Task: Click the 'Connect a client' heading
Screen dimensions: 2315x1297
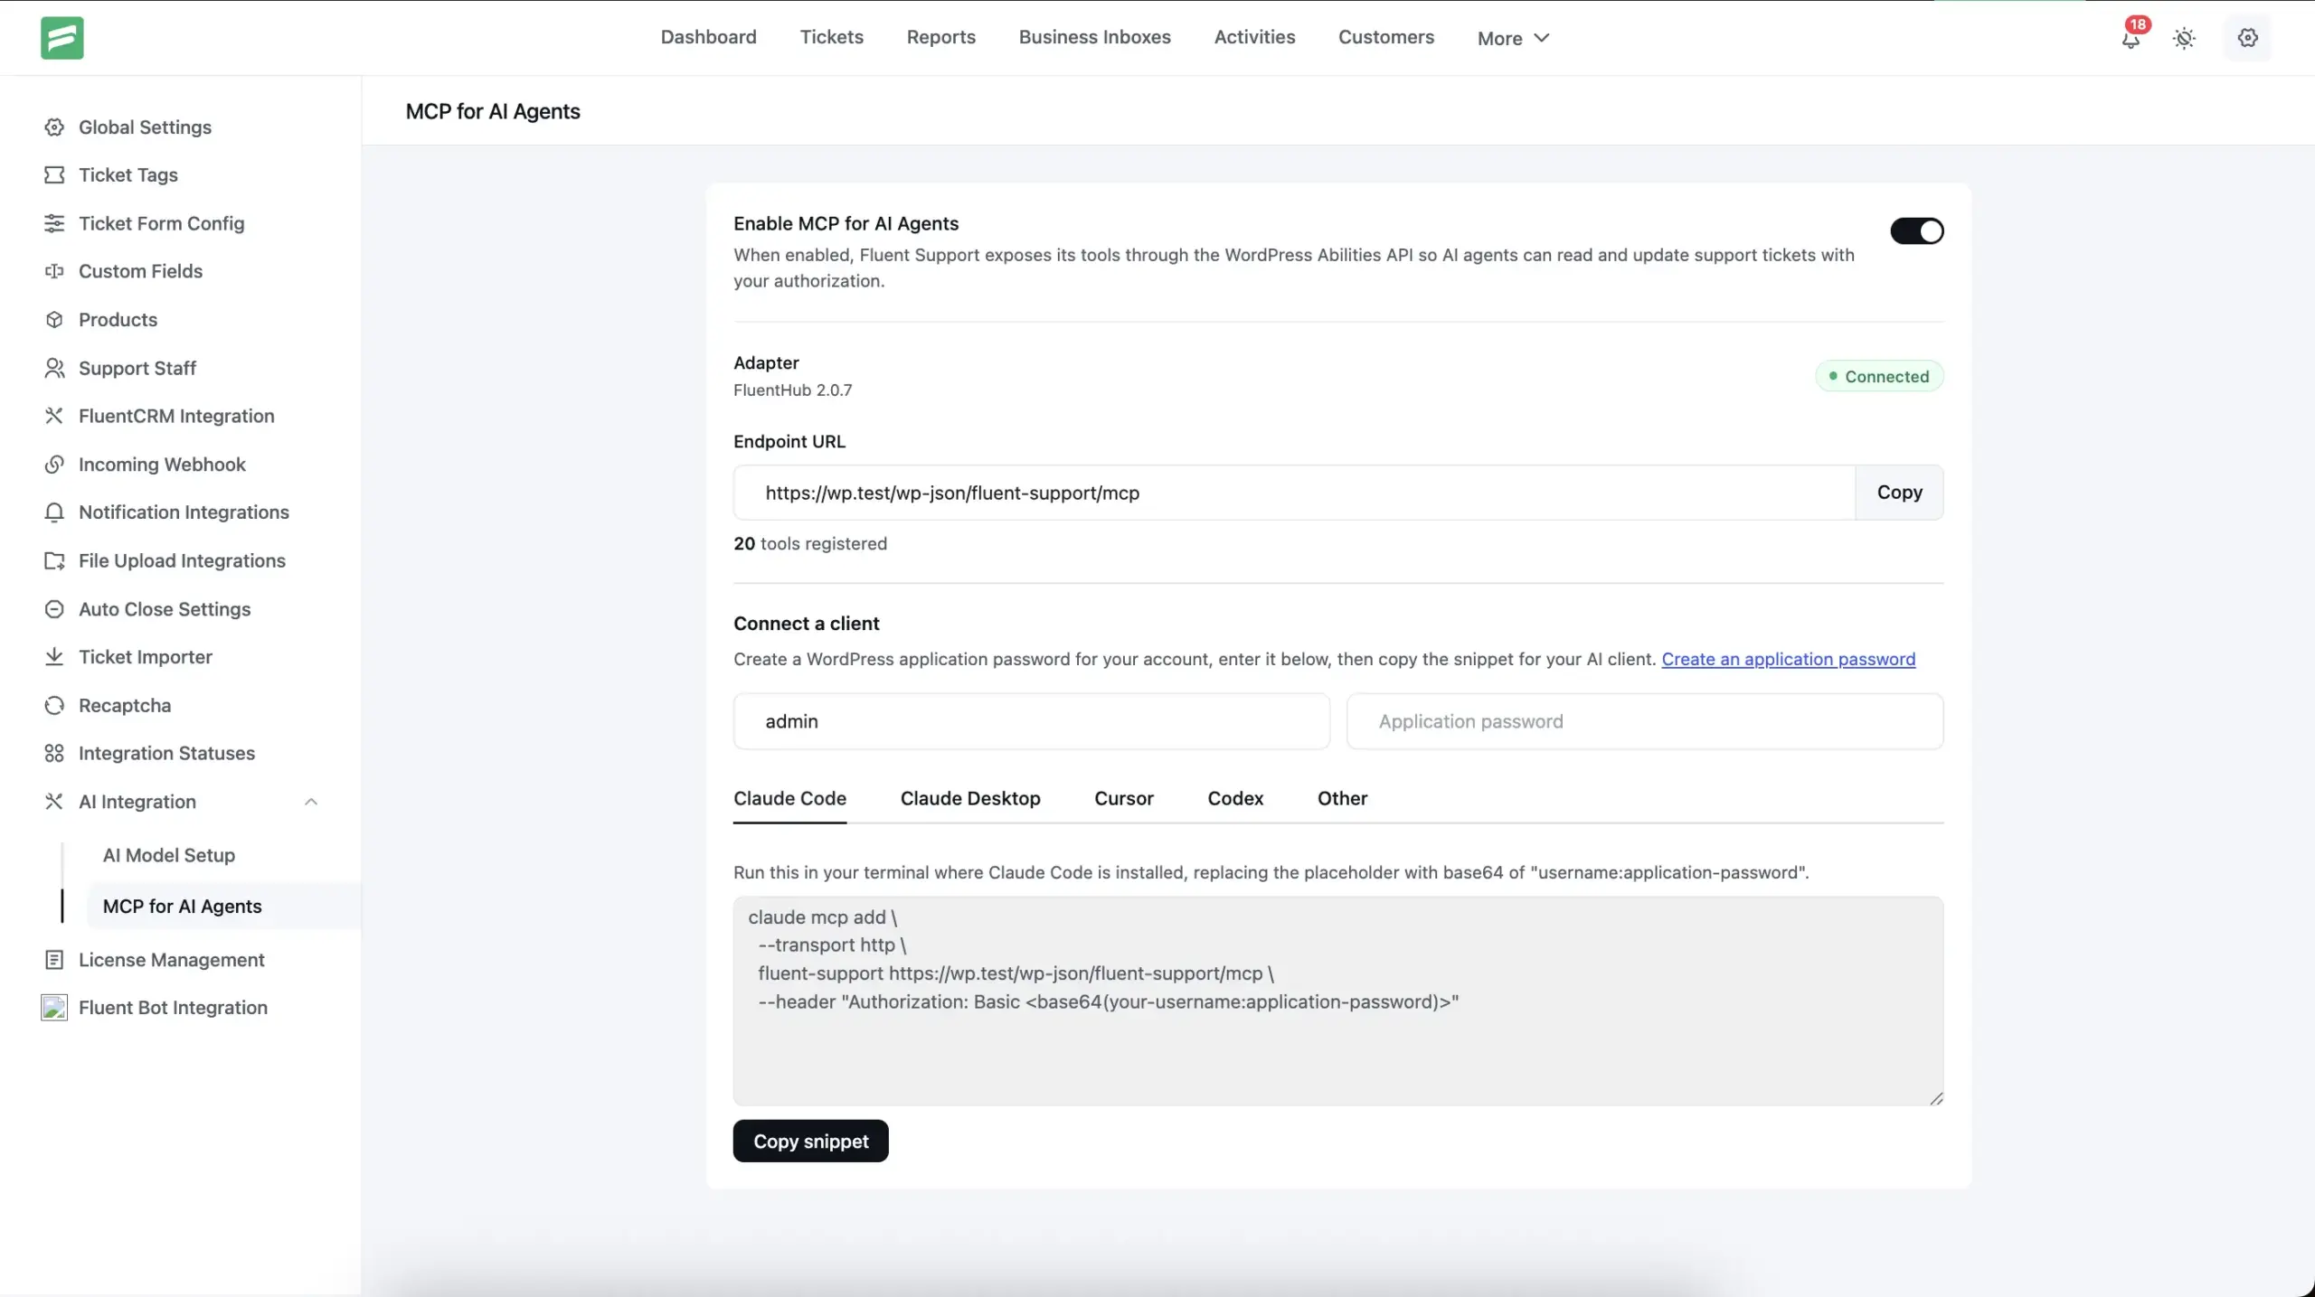Action: (x=806, y=624)
